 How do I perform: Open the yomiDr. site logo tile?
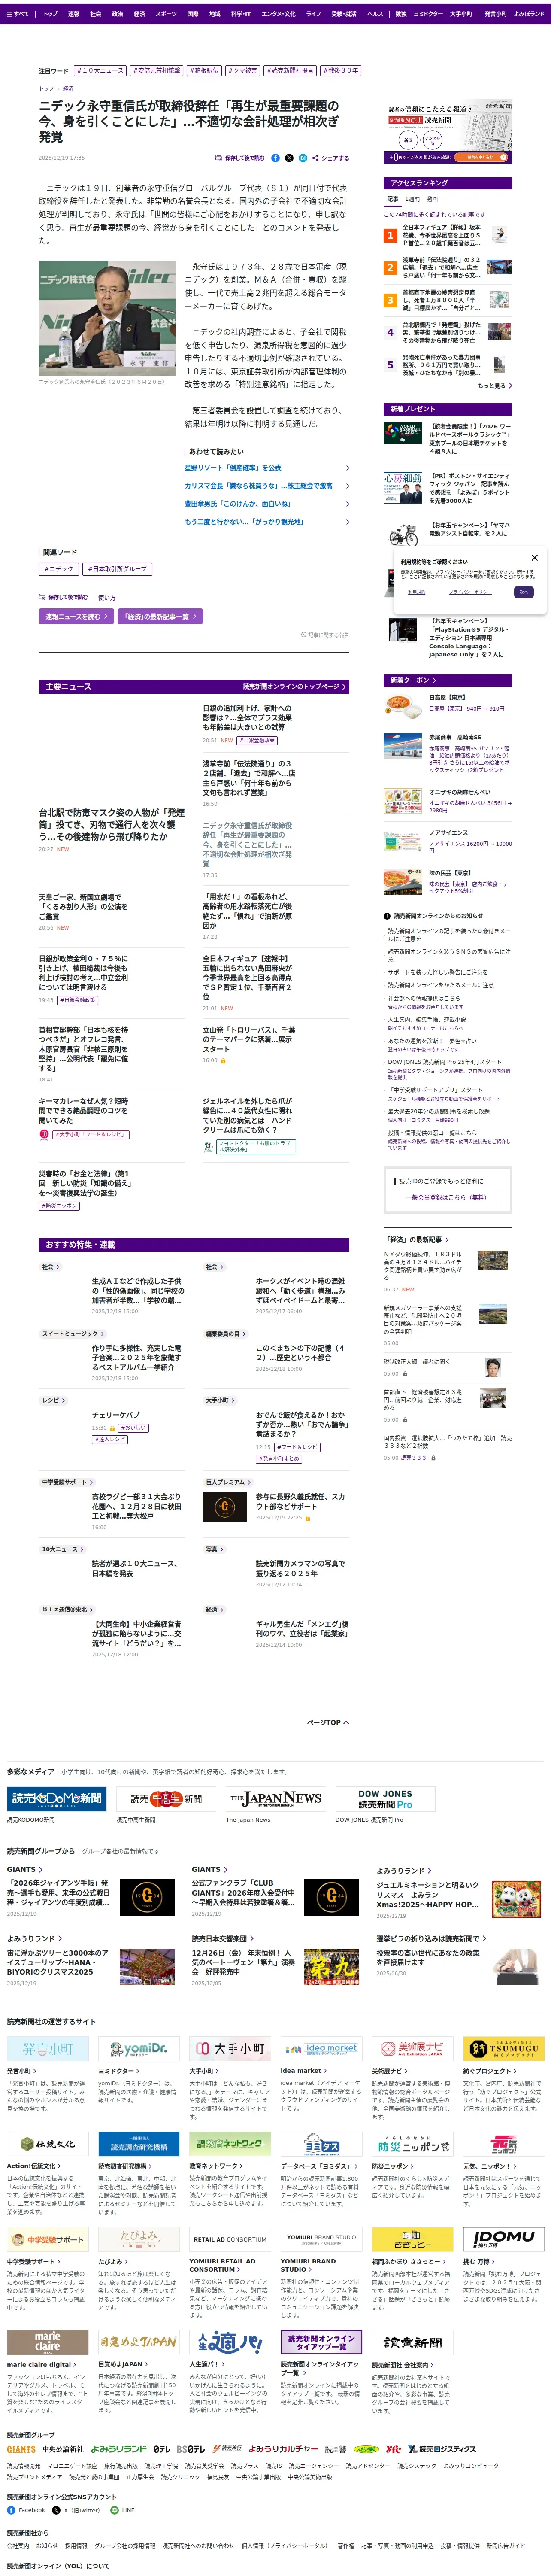click(x=139, y=2049)
